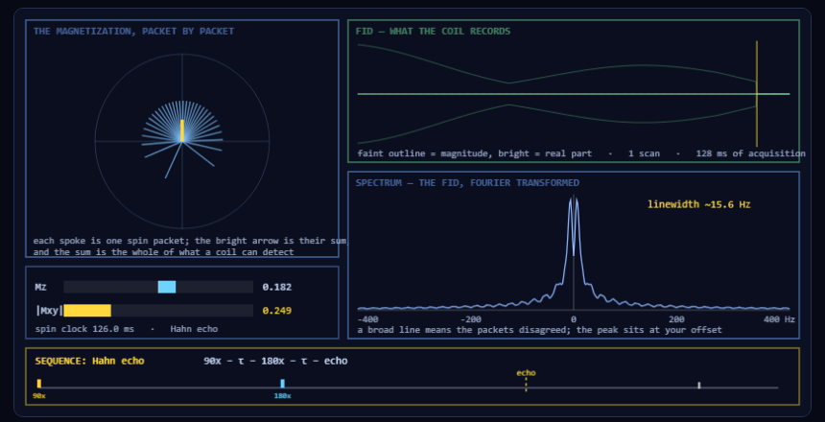Click the SEQUENCE: Hahn echo label
The height and width of the screenshot is (422, 825).
click(89, 361)
